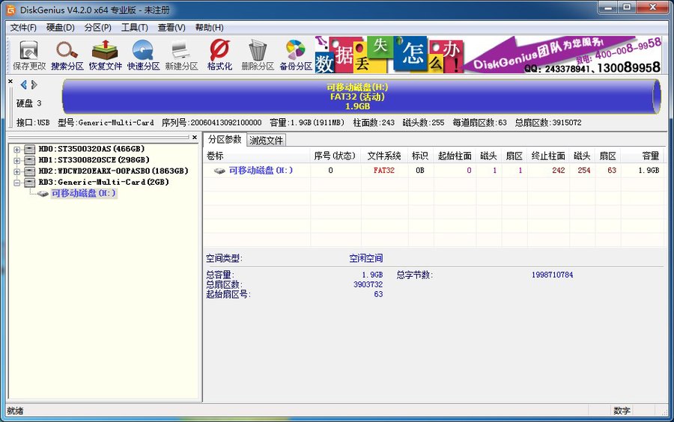The image size is (674, 422).
Task: Go to next disk with right arrow
Action: pos(34,85)
